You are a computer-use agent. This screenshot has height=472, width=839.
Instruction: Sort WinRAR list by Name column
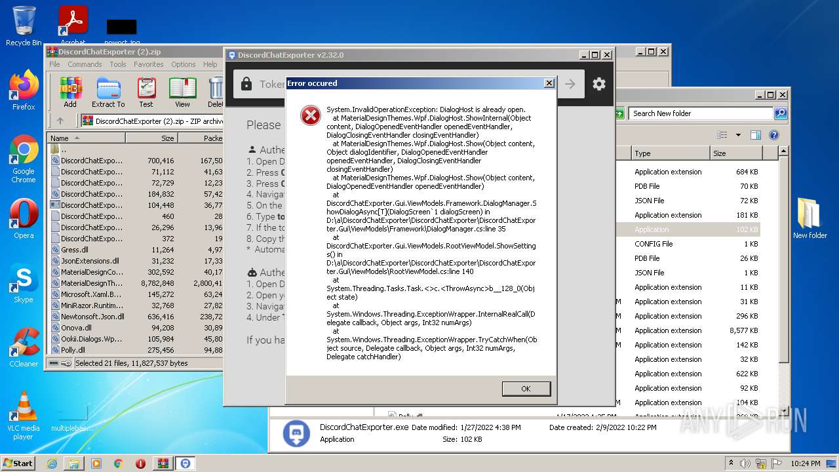click(86, 138)
